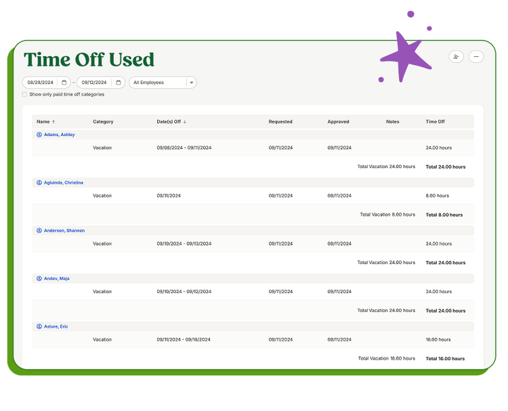Click the profile icon next to Asture, Eric
The width and height of the screenshot is (508, 411).
pos(39,326)
